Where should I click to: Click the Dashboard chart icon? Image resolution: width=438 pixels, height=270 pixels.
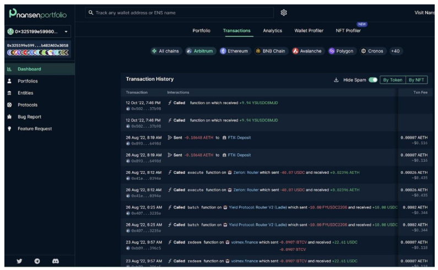pyautogui.click(x=9, y=69)
